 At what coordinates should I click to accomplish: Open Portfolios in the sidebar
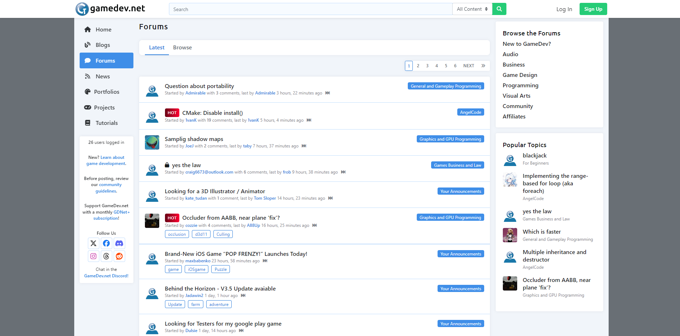click(x=107, y=92)
